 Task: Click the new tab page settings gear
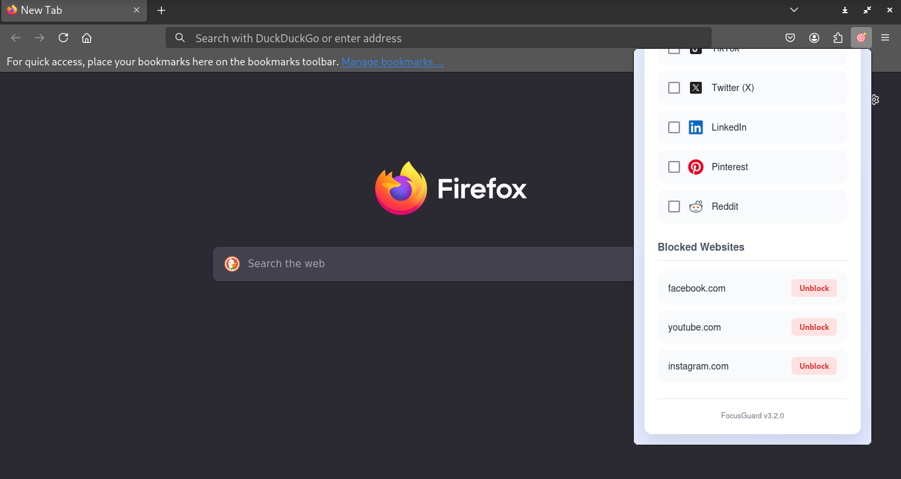(x=875, y=100)
